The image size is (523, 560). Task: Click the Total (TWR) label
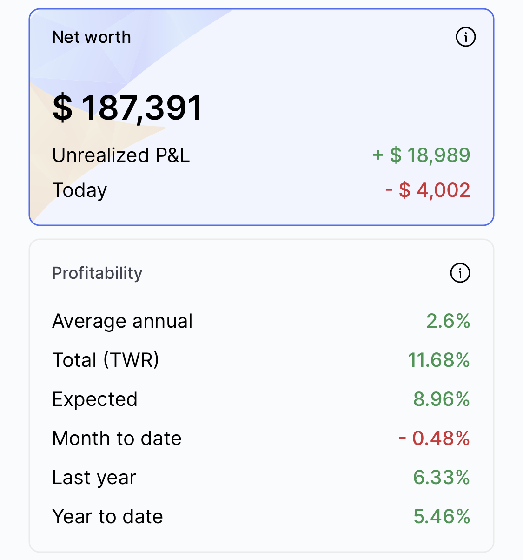click(x=106, y=360)
